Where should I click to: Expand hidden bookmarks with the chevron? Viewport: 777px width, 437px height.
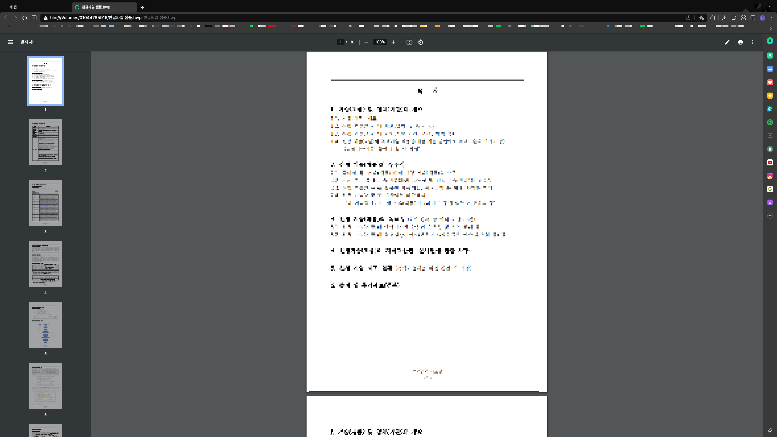tap(770, 29)
